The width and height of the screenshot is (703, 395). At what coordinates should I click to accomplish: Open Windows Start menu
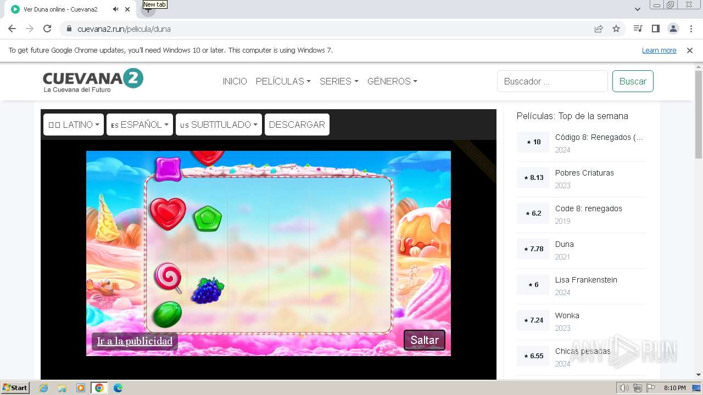(x=15, y=388)
